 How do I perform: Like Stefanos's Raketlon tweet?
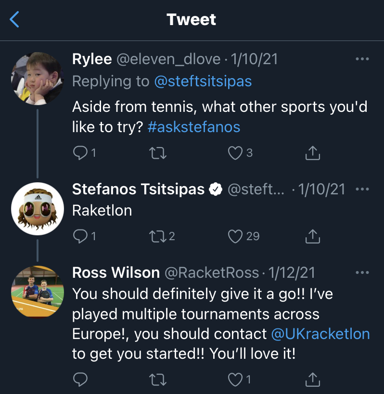coord(235,236)
